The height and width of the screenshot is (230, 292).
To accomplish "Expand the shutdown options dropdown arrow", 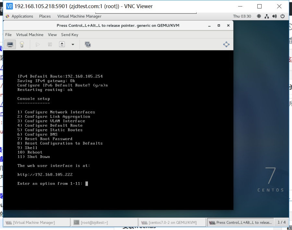I will tap(73, 45).
